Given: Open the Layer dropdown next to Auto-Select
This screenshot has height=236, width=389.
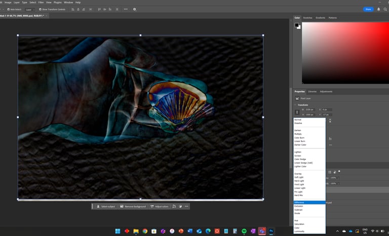Looking at the screenshot, I should pyautogui.click(x=30, y=9).
